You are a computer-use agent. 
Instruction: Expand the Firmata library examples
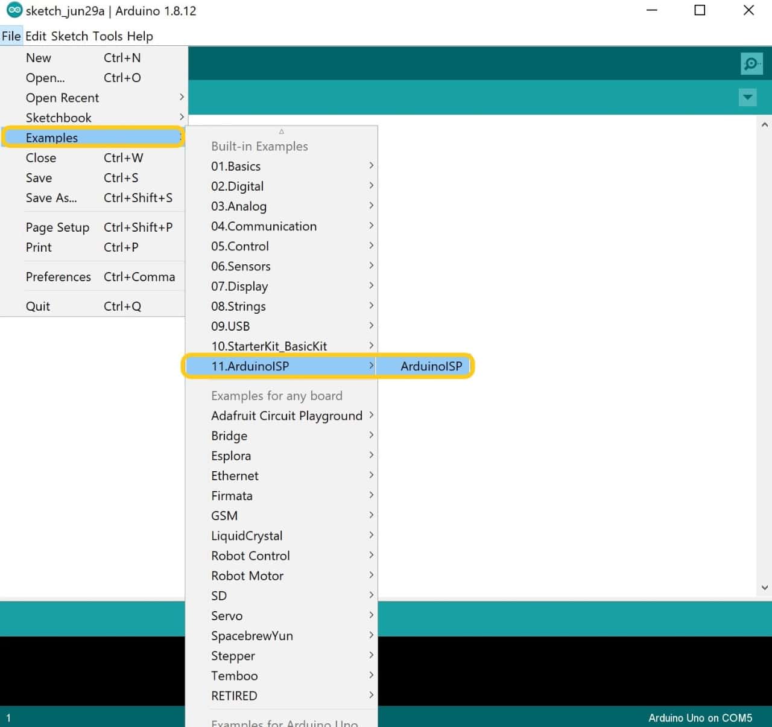282,496
